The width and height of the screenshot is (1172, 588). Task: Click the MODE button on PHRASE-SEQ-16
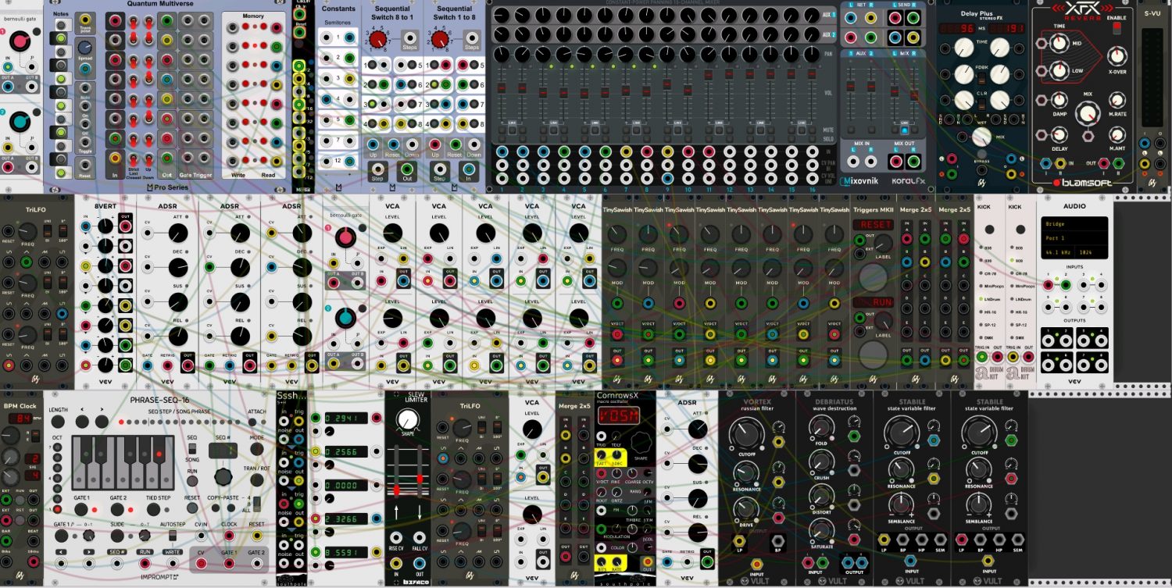pyautogui.click(x=257, y=449)
